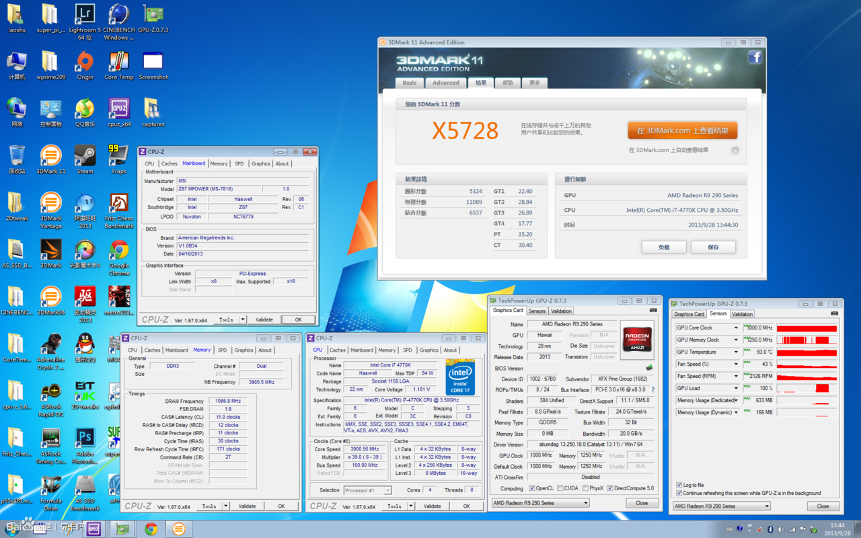This screenshot has height=538, width=861.
Task: Open the GPU Temperature sensor dropdown
Action: coord(735,352)
